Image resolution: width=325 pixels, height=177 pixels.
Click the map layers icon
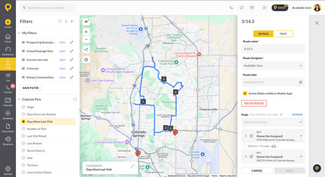[86, 21]
